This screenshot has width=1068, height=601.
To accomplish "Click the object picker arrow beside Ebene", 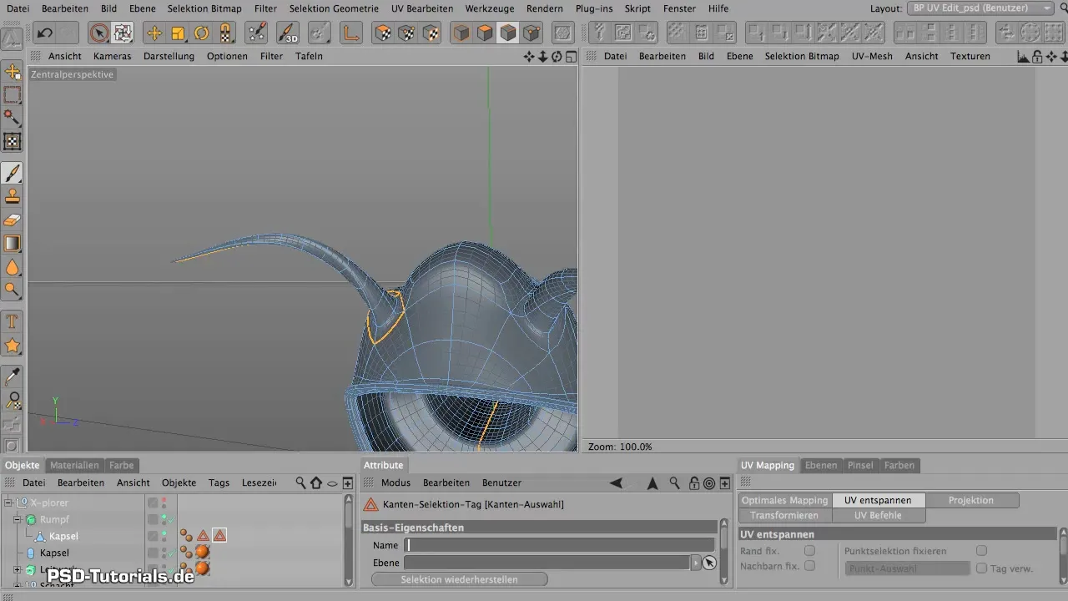I will pyautogui.click(x=709, y=563).
